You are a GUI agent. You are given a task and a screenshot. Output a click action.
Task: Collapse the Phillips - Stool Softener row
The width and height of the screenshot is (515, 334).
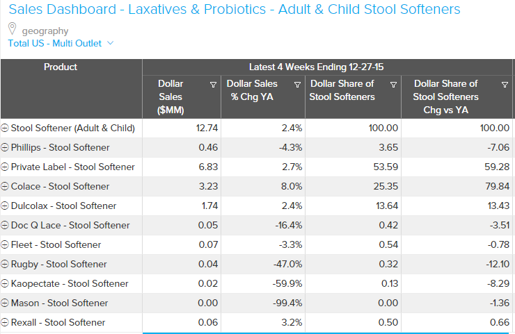click(6, 148)
